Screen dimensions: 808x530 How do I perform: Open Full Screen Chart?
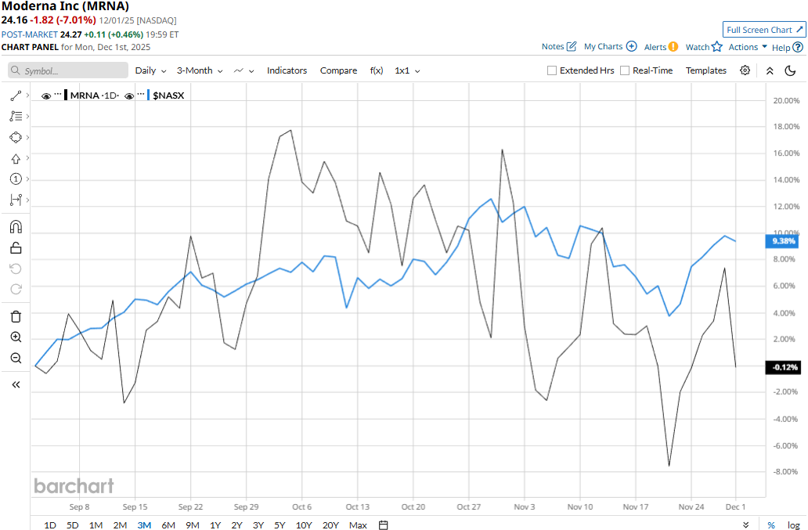pos(763,30)
